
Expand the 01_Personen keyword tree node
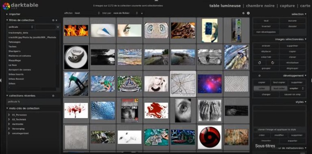(x=9, y=115)
